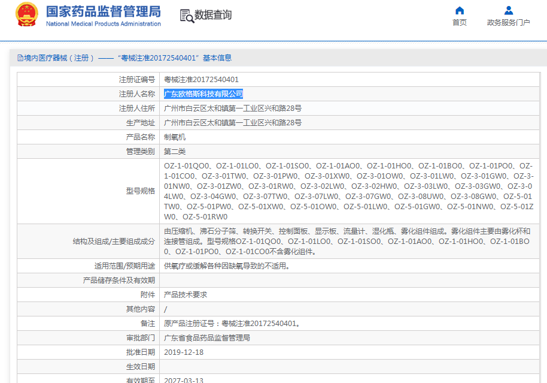
Task: Click the 批准日期 label
Action: [x=140, y=352]
